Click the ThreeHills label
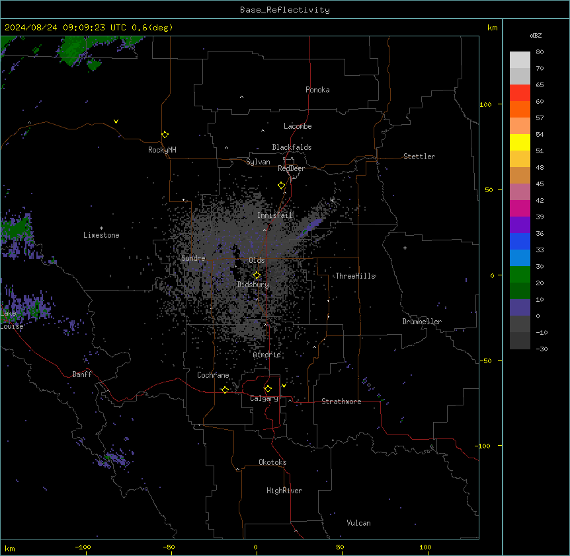570x556 pixels. (x=356, y=276)
